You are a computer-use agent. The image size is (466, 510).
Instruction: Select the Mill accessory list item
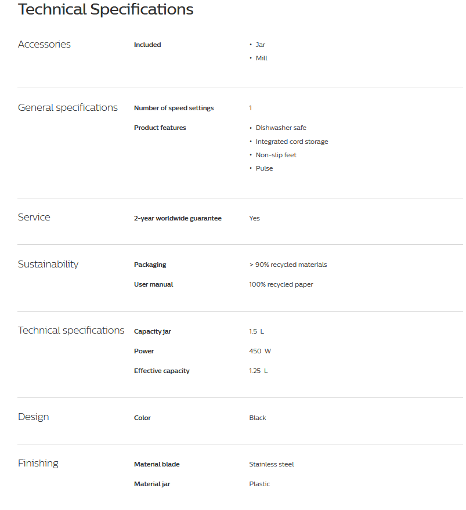262,58
